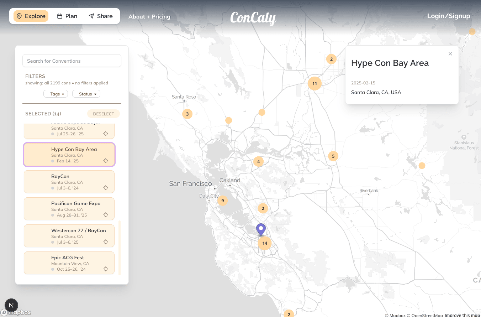Image resolution: width=481 pixels, height=317 pixels.
Task: Click the 2 cluster beside the Hype Con popup
Action: [331, 59]
